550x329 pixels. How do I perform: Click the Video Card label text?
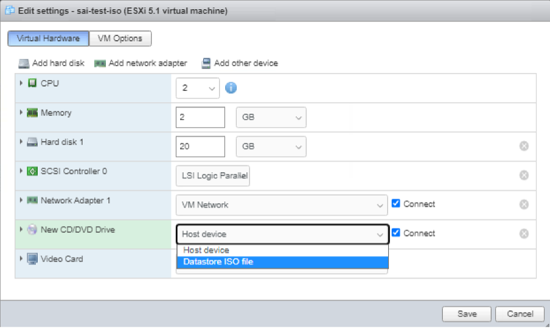tap(61, 259)
